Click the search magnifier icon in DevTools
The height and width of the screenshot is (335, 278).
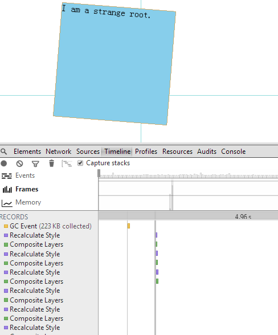[x=3, y=152]
